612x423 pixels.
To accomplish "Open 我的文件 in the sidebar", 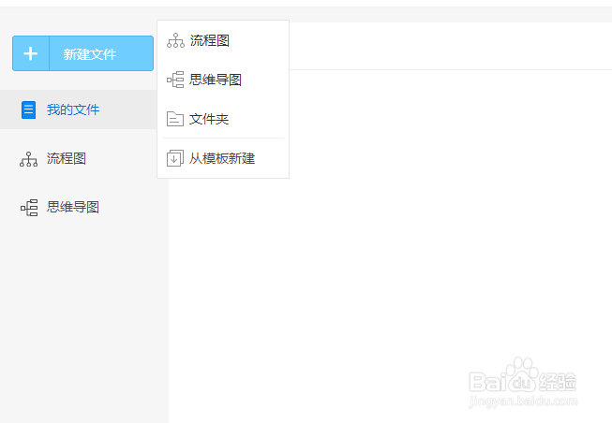I will pos(73,110).
